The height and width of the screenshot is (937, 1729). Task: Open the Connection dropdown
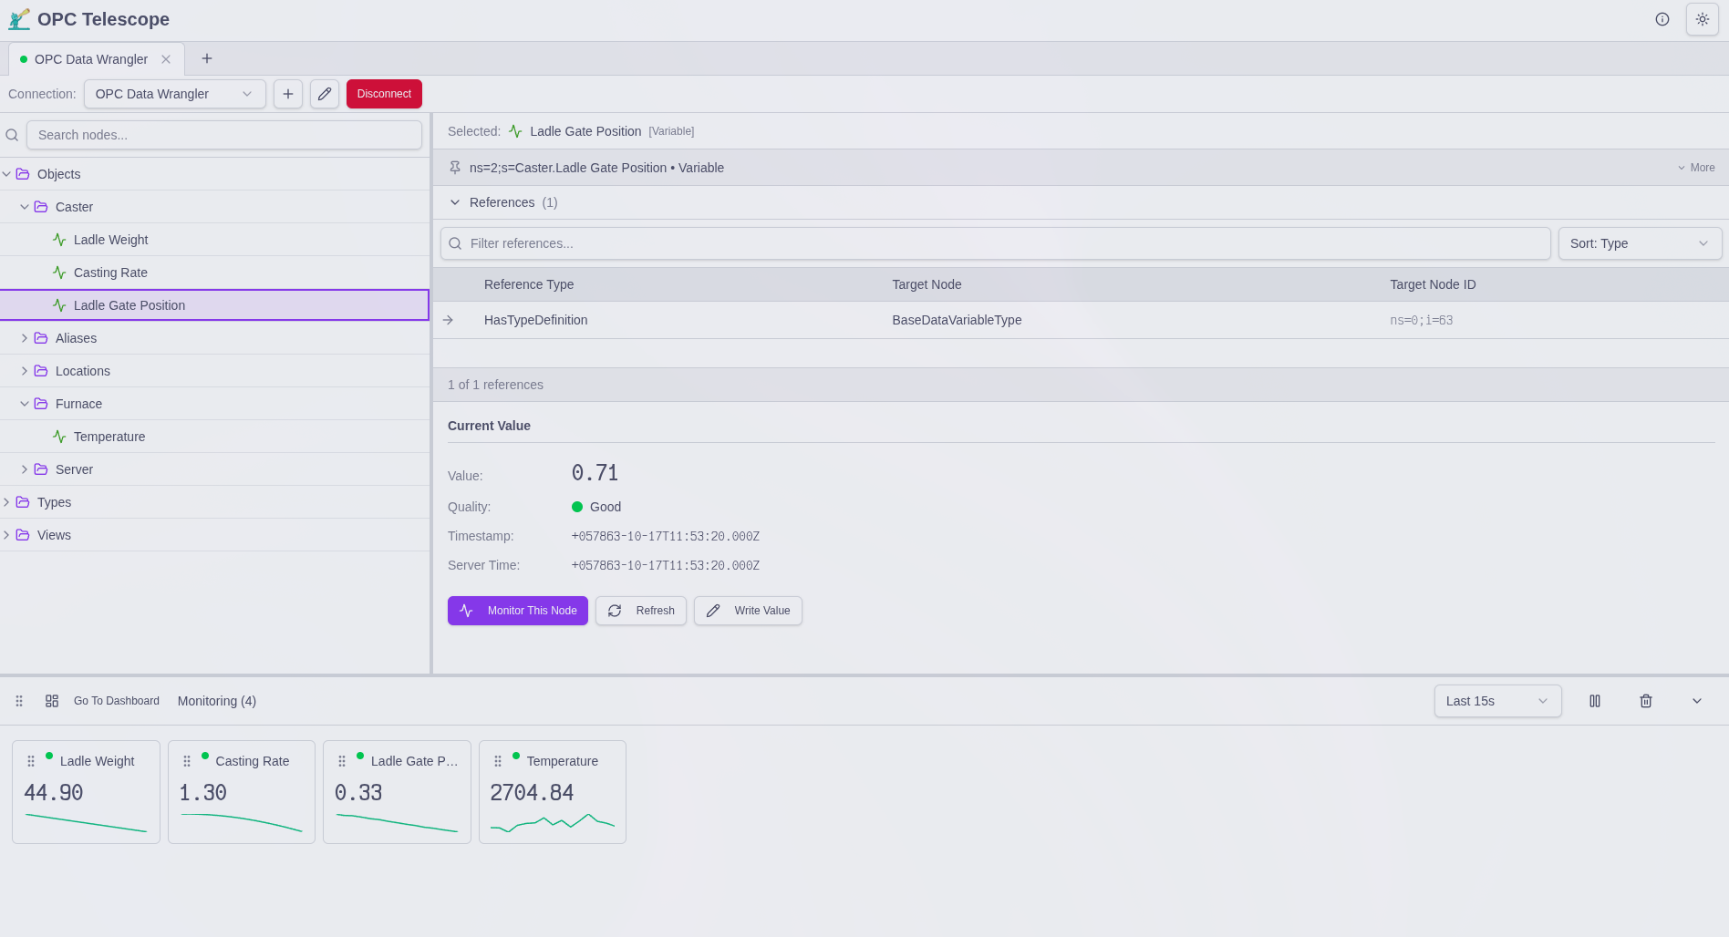pos(174,94)
